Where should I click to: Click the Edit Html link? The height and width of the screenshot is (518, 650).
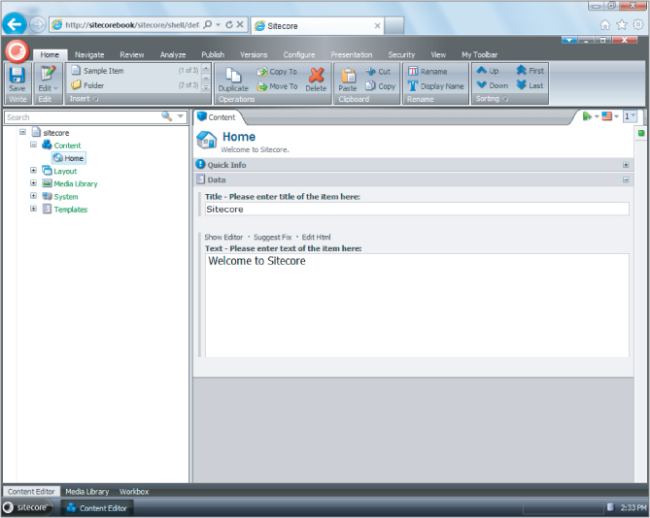[x=317, y=237]
